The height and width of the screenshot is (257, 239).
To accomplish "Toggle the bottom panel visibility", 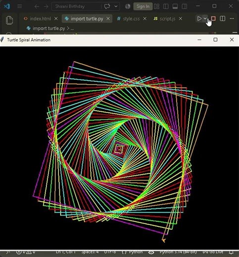I will [175, 6].
